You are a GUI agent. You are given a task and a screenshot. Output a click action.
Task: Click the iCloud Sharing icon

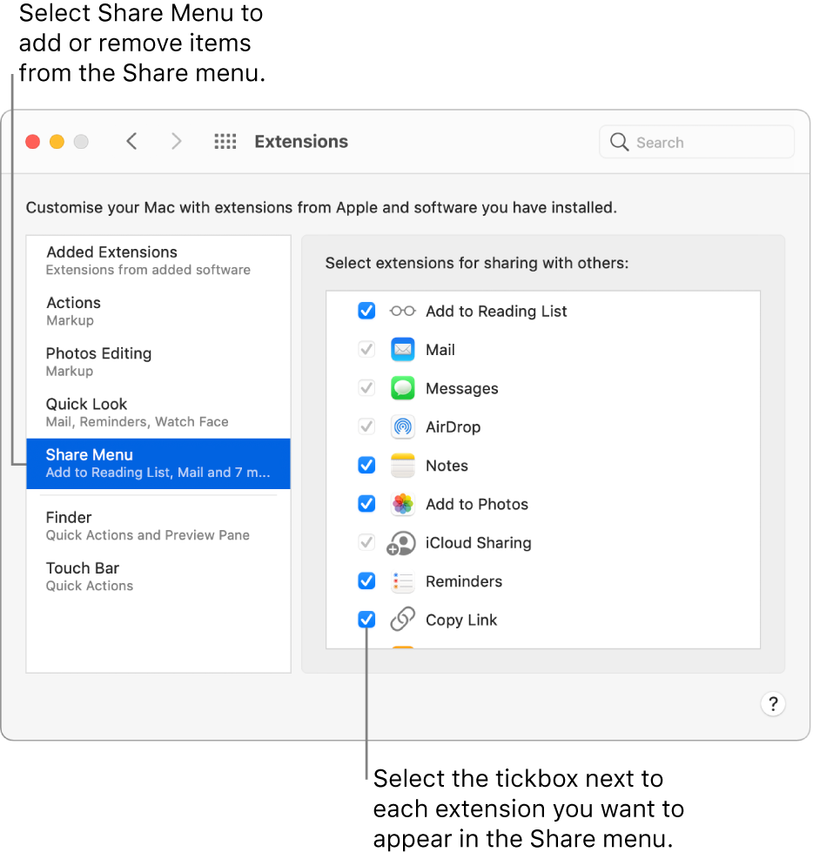[402, 542]
